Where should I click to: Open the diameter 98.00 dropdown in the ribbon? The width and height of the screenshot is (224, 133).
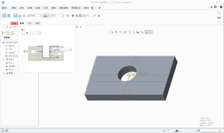tap(41, 15)
